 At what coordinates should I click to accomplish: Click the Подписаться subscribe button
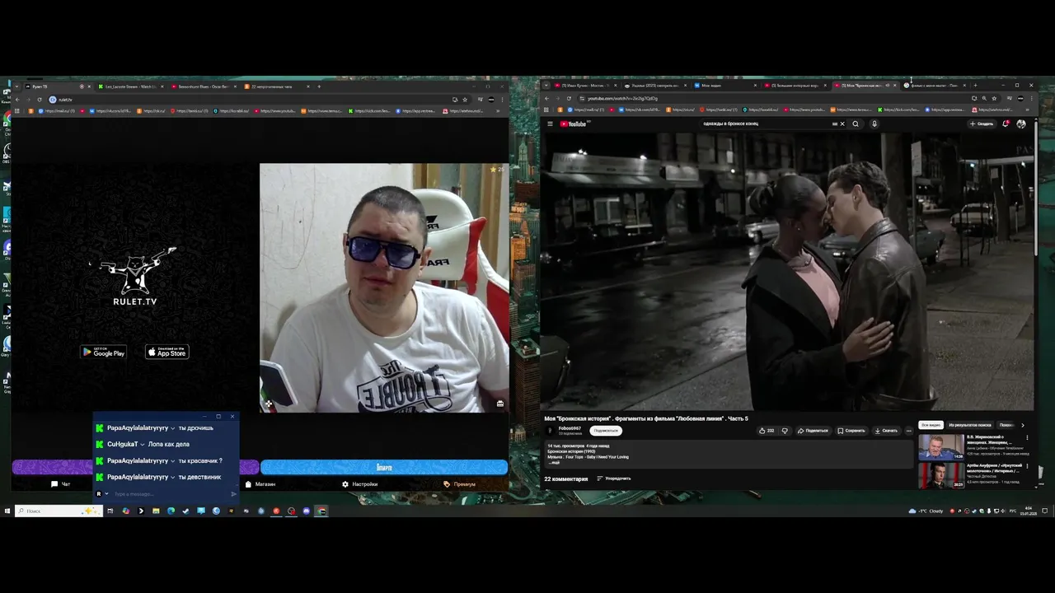tap(606, 431)
